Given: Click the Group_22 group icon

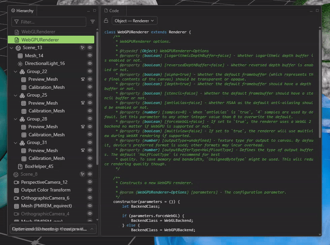Looking at the screenshot, I should click(x=22, y=72).
